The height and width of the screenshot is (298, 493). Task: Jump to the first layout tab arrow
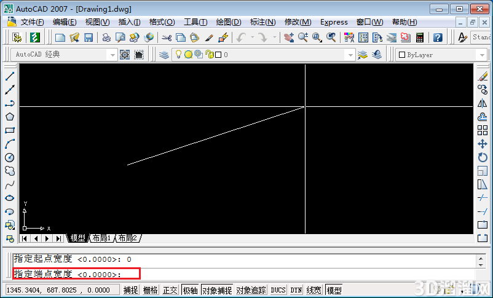pyautogui.click(x=24, y=238)
